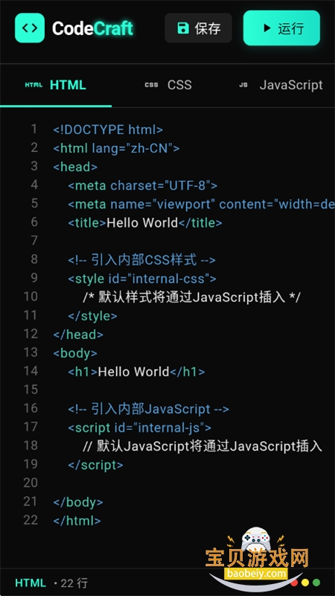Click the meta charset="UTF-8" line
The image size is (335, 596).
click(x=143, y=186)
